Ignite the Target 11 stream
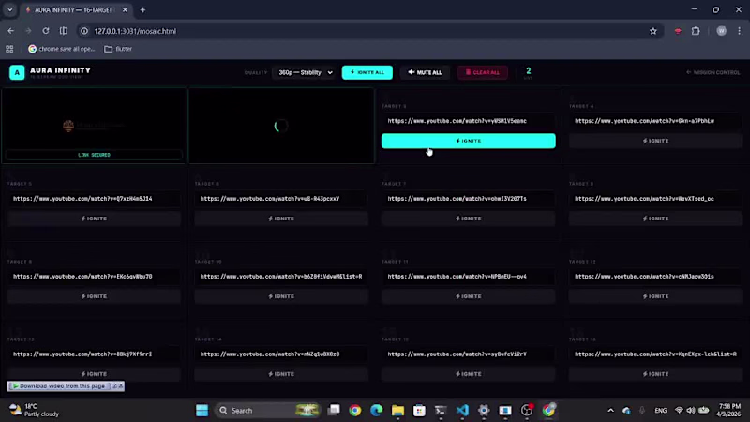Viewport: 750px width, 422px height. click(x=468, y=296)
